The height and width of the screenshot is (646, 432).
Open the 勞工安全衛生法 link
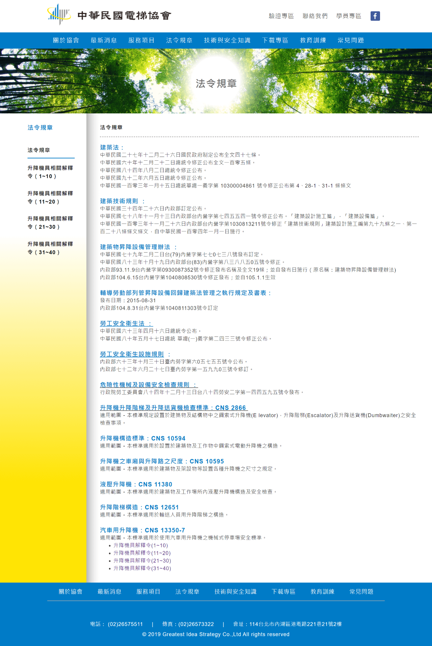click(126, 323)
